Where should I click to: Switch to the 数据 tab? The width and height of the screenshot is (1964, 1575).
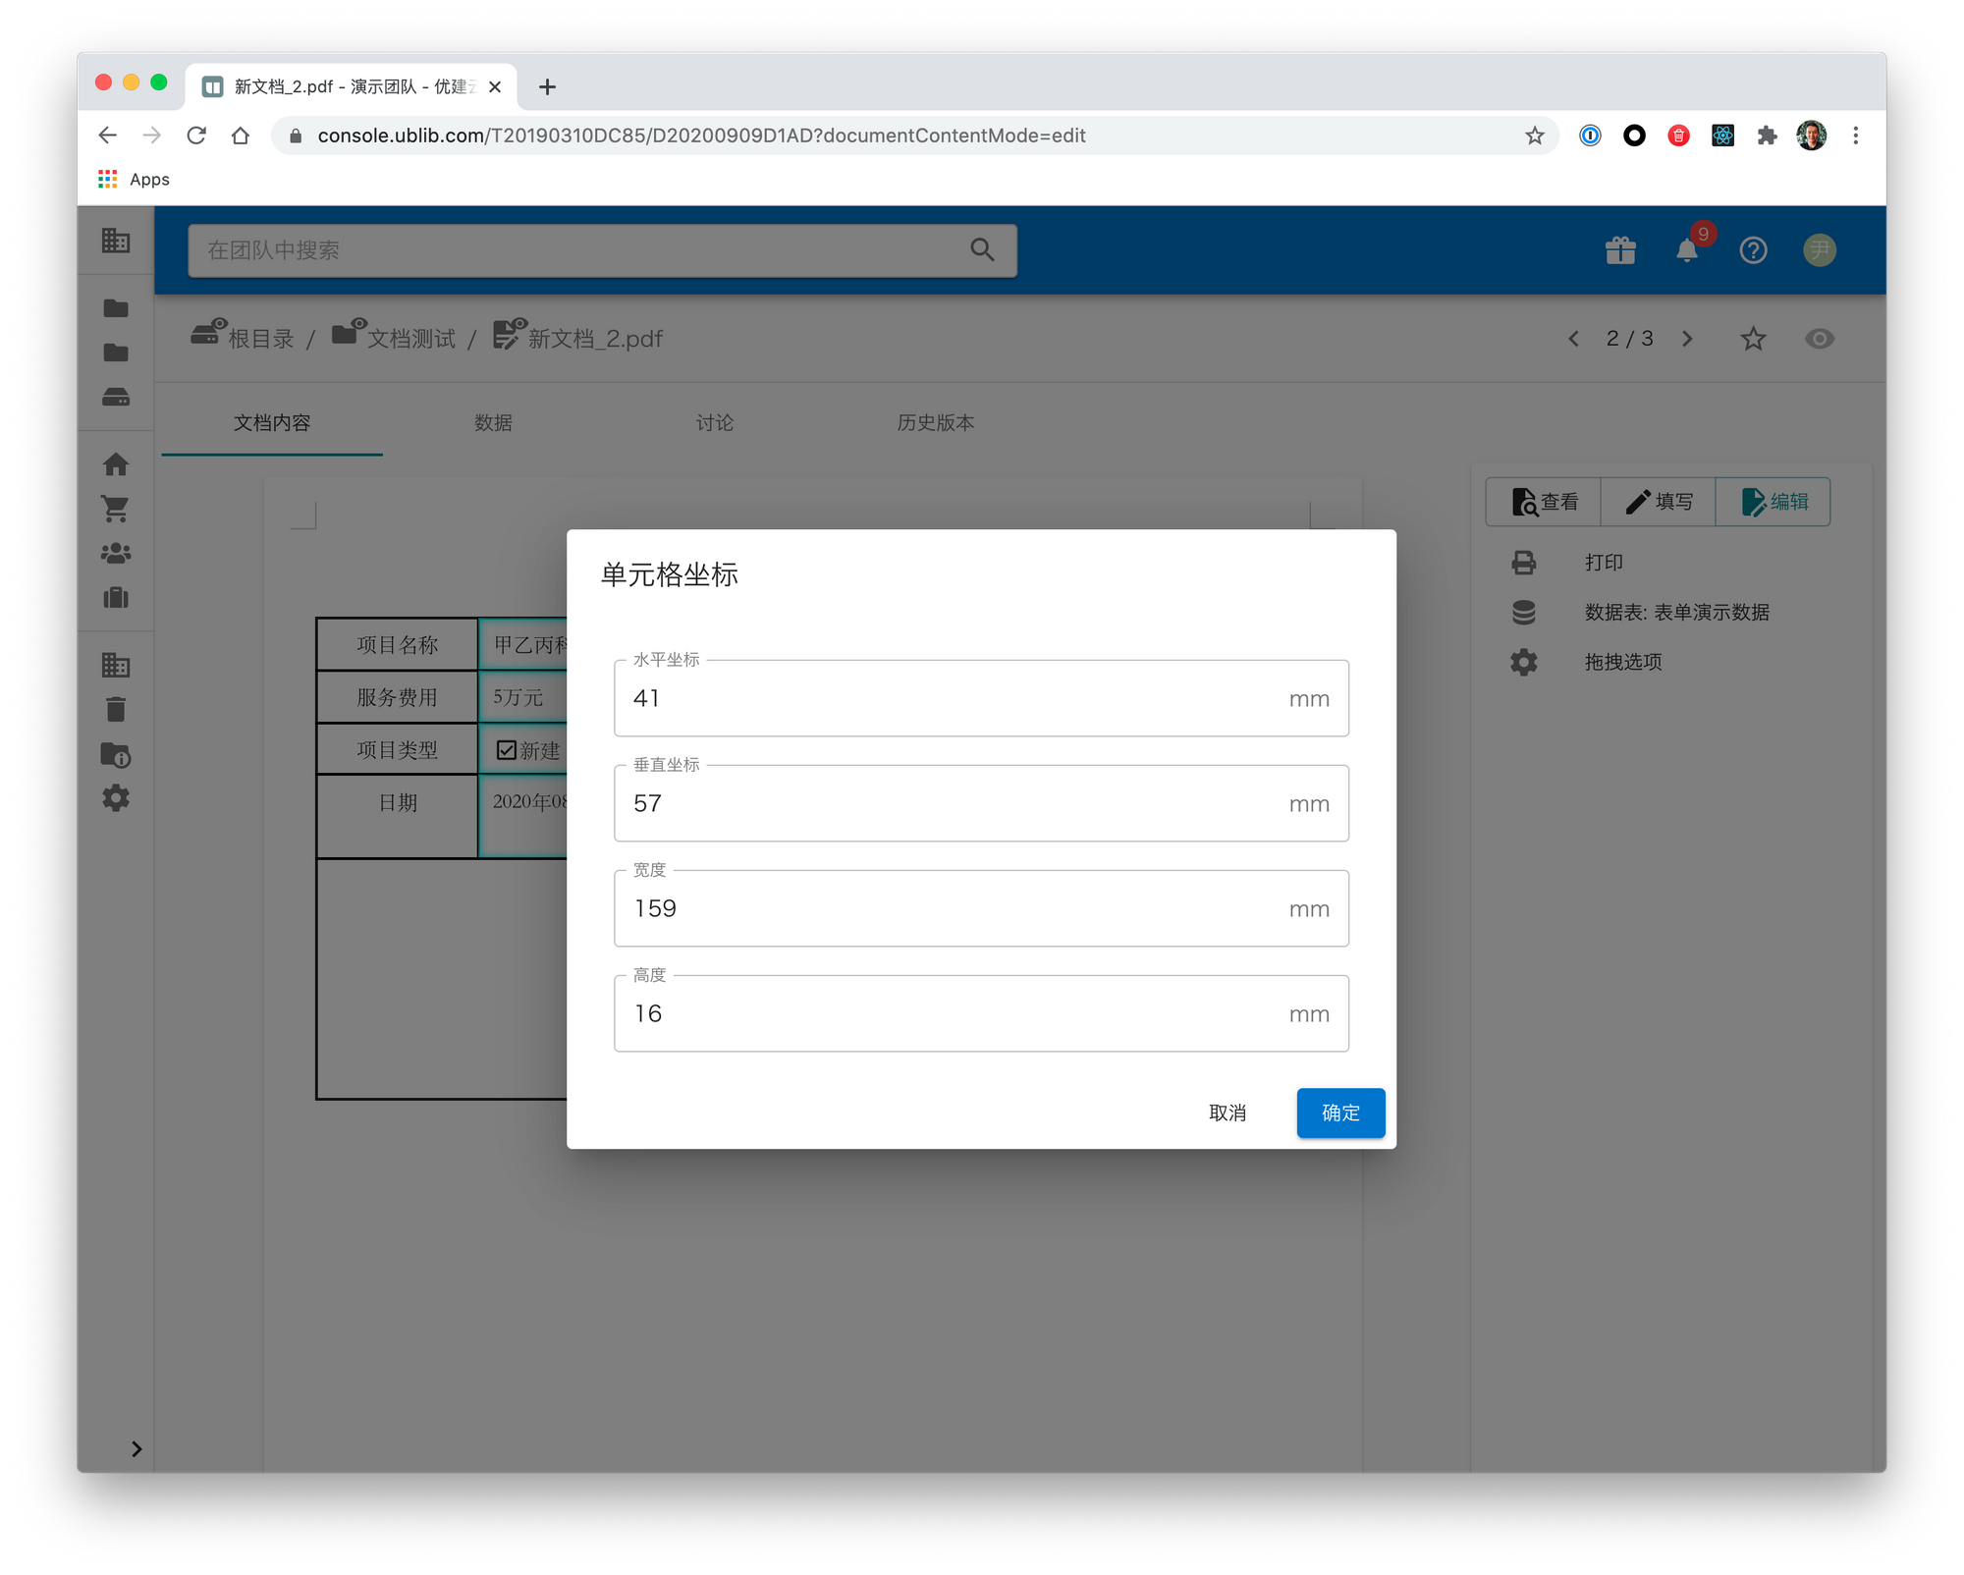coord(493,422)
